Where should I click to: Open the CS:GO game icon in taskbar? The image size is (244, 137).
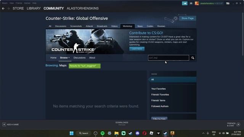tap(172, 133)
